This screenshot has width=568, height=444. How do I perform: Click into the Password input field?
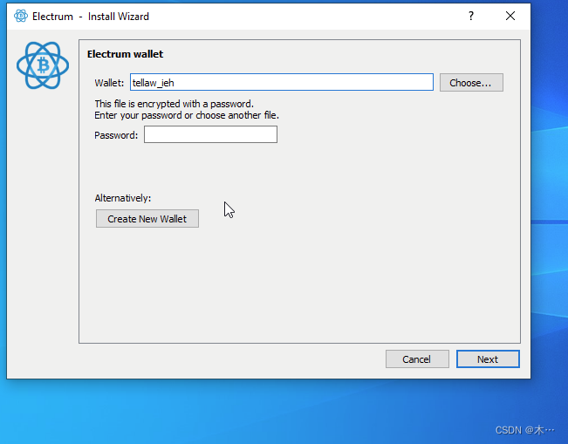point(210,134)
